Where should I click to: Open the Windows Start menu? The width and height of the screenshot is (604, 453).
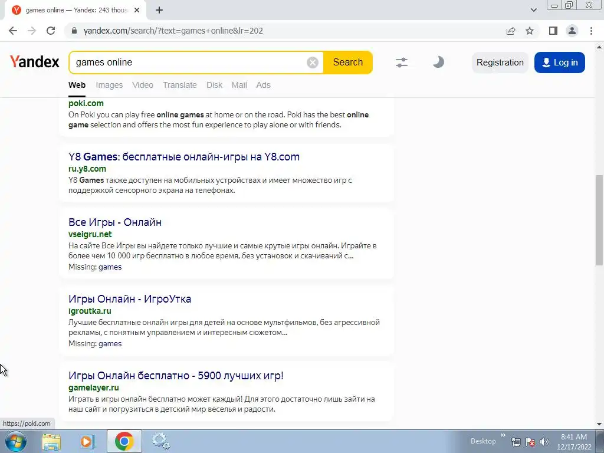pos(15,441)
